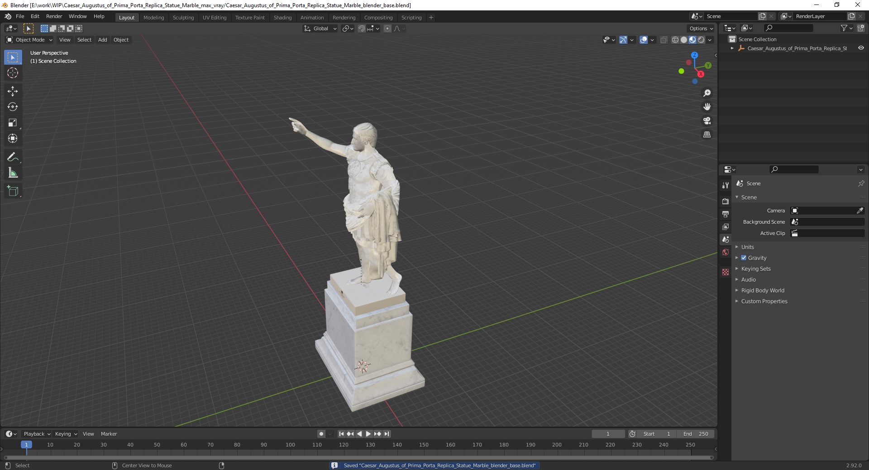This screenshot has height=470, width=869.
Task: Click the pan view hand icon
Action: pyautogui.click(x=707, y=107)
